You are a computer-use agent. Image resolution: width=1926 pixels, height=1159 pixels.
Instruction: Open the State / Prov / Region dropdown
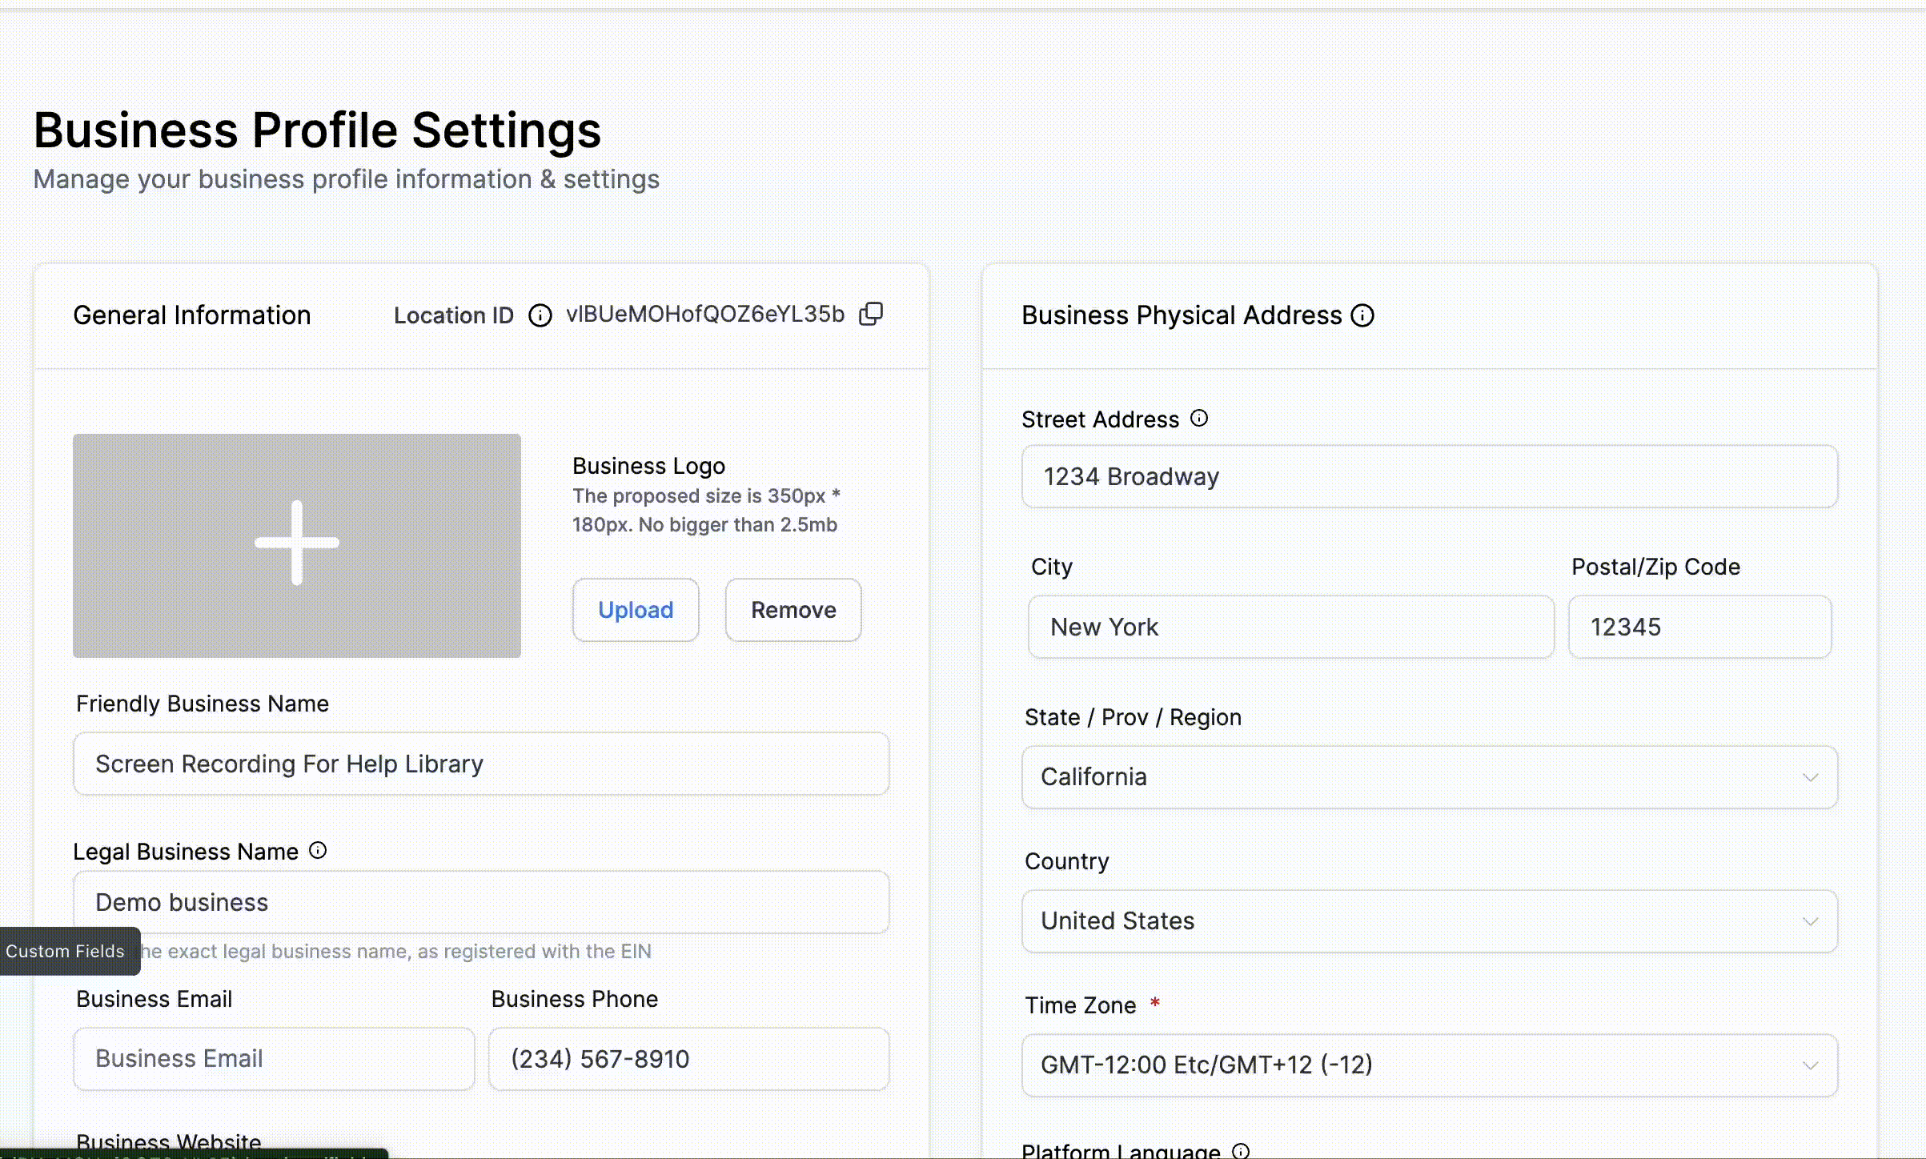tap(1429, 777)
